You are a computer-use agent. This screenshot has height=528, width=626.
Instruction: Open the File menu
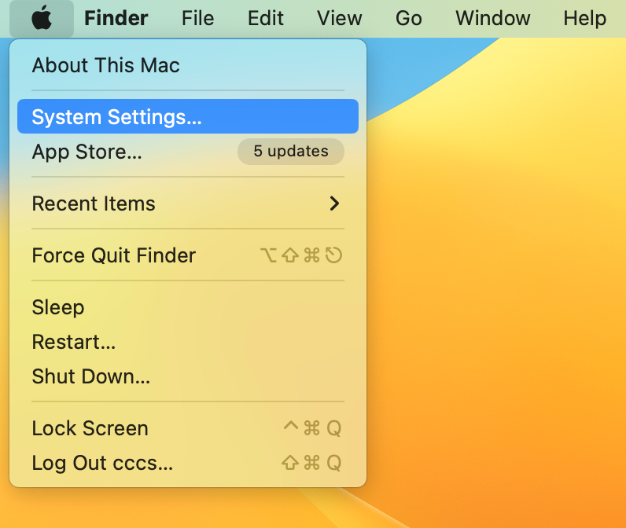pos(197,18)
